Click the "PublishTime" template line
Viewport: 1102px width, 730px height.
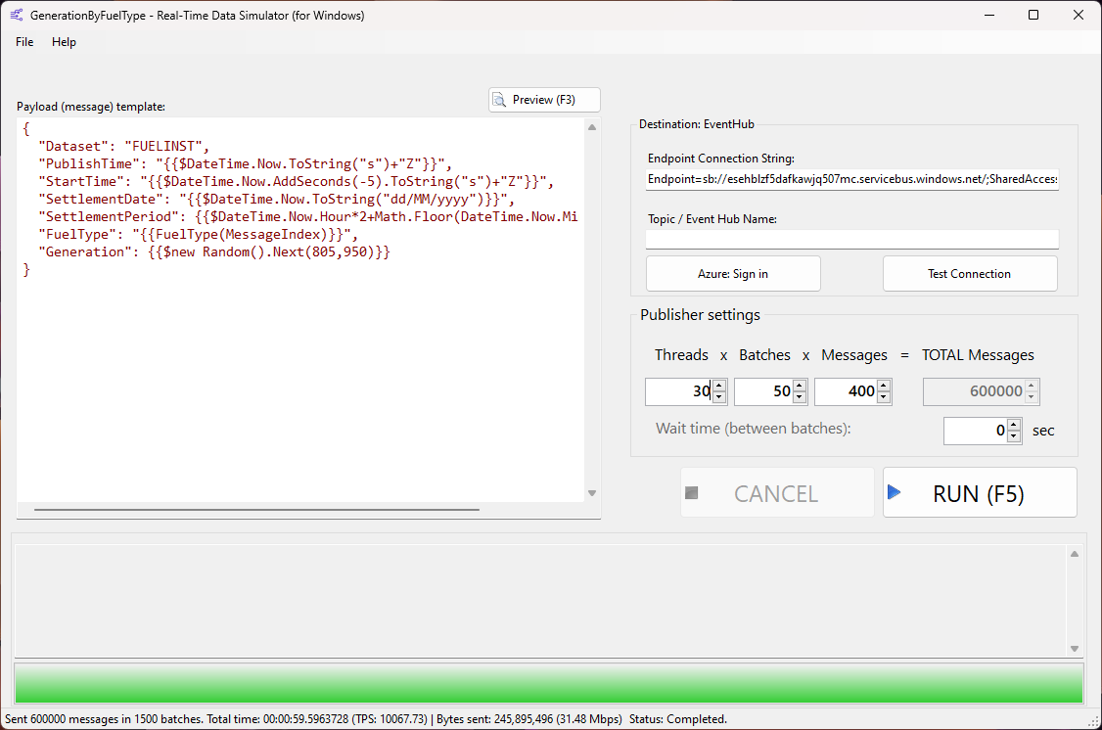(246, 163)
